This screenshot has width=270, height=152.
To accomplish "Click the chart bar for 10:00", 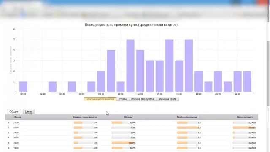I will click(121, 87).
